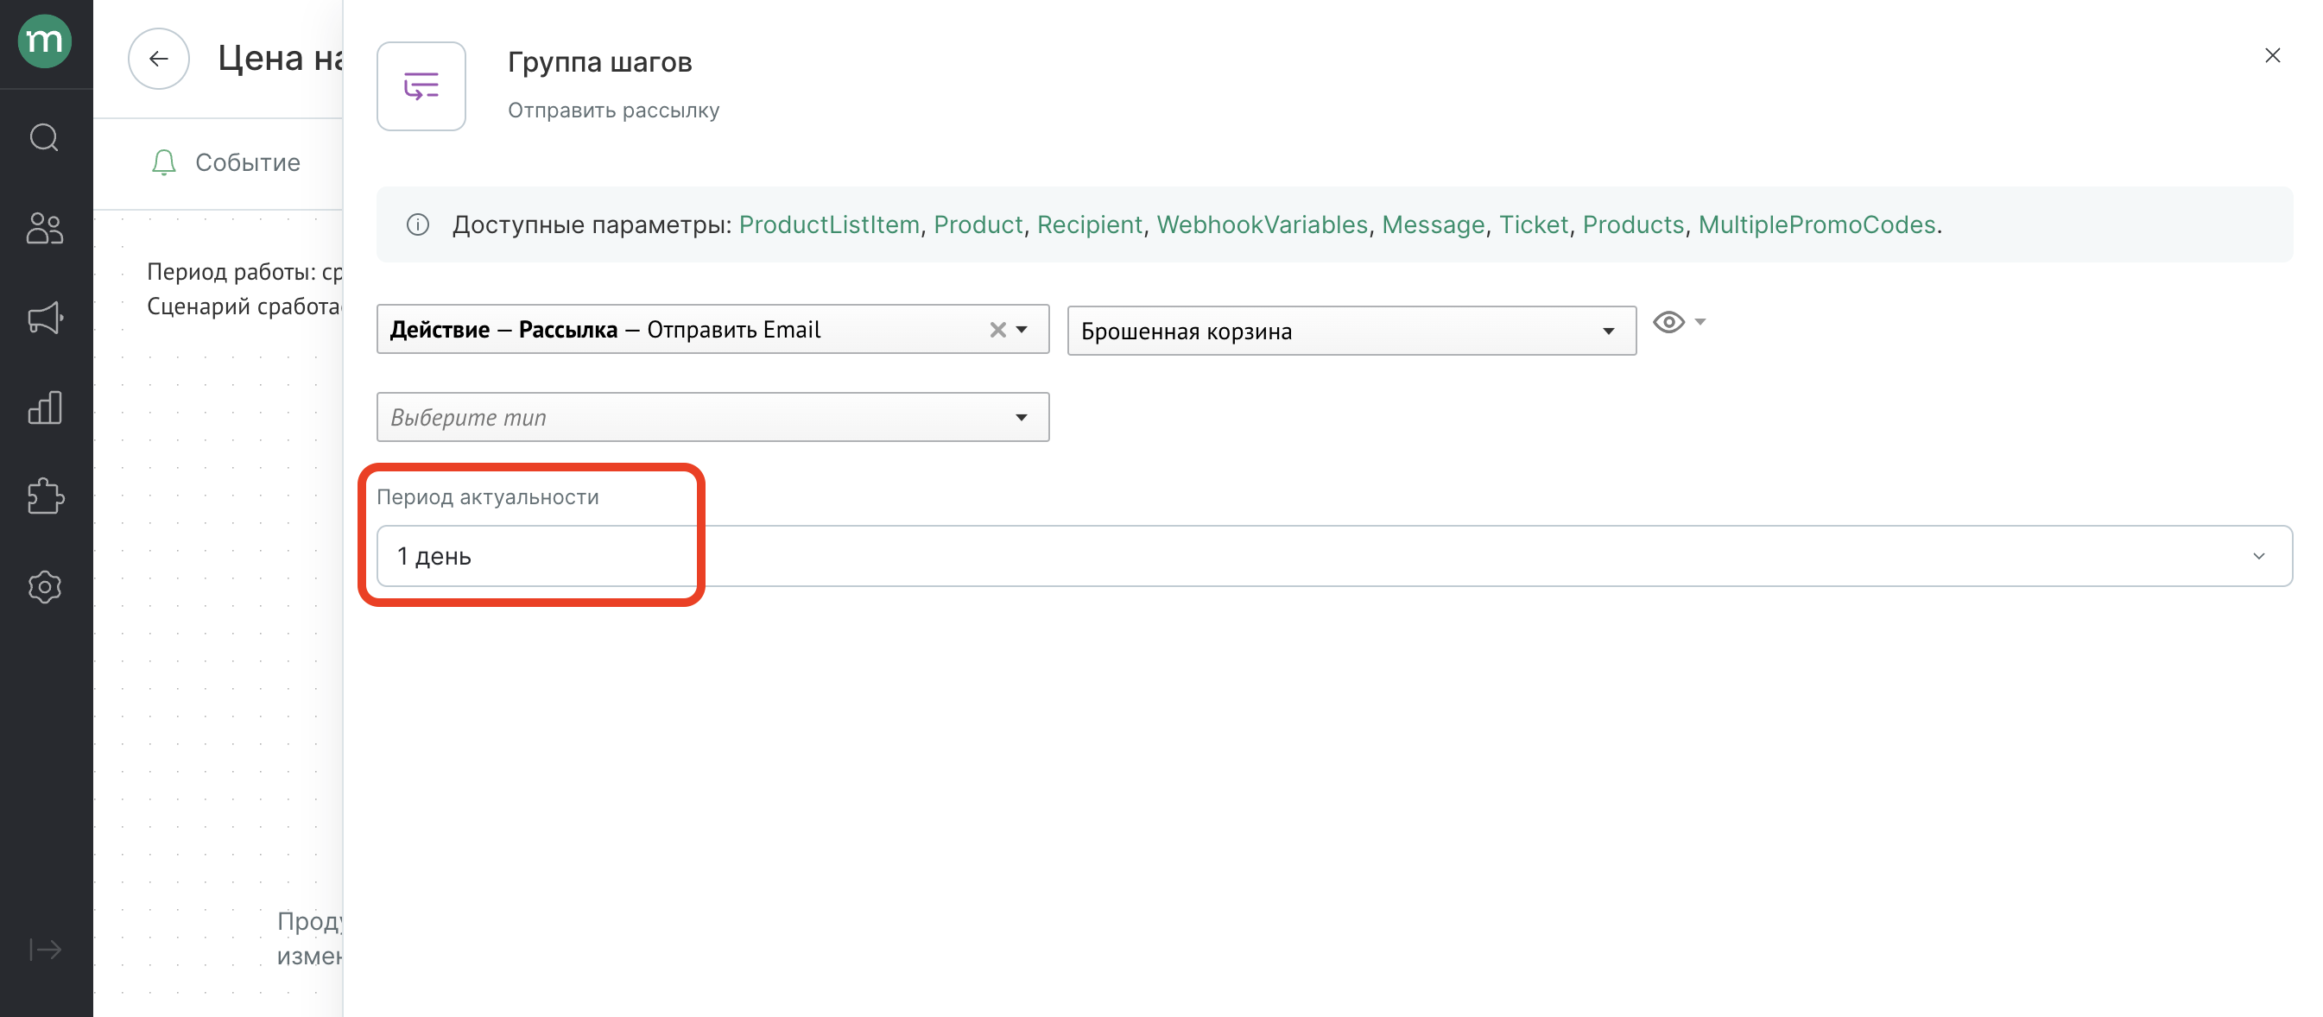Viewport: 2323px width, 1017px height.
Task: Open the Message parameter link
Action: pyautogui.click(x=1433, y=224)
